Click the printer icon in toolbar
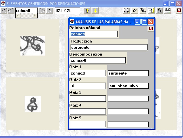Image resolution: width=183 pixels, height=138 pixels. [168, 11]
